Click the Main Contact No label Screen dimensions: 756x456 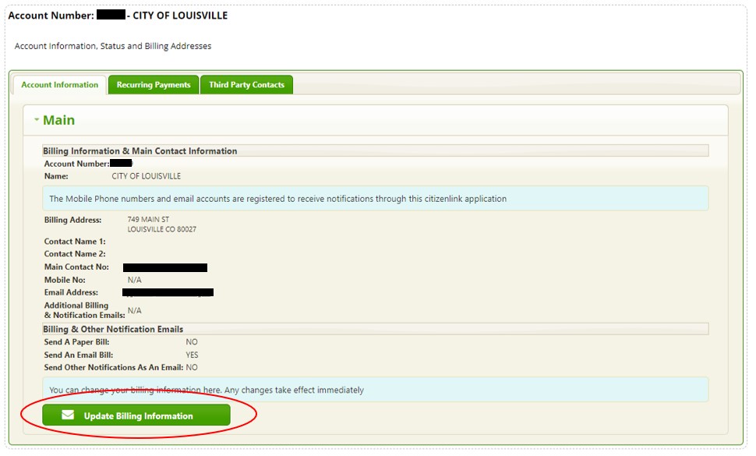point(76,267)
